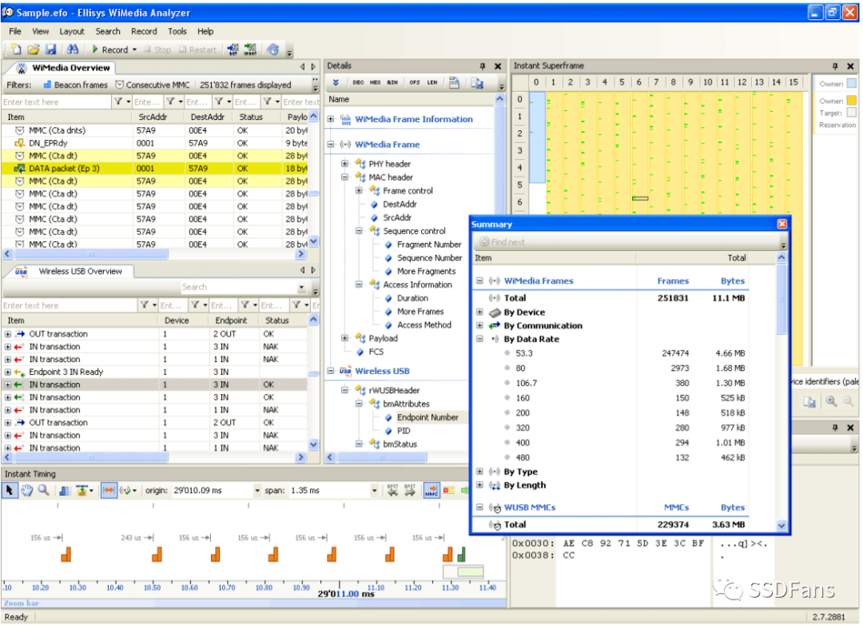
Task: Expand By Device in Summary
Action: [x=480, y=312]
